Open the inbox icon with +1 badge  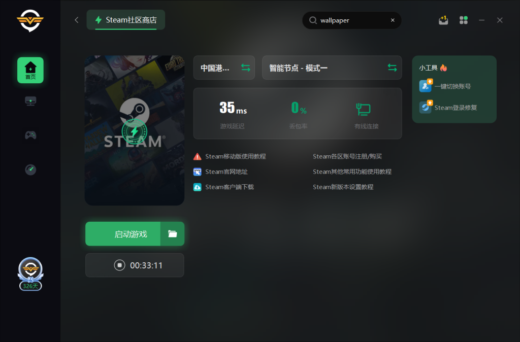click(443, 20)
